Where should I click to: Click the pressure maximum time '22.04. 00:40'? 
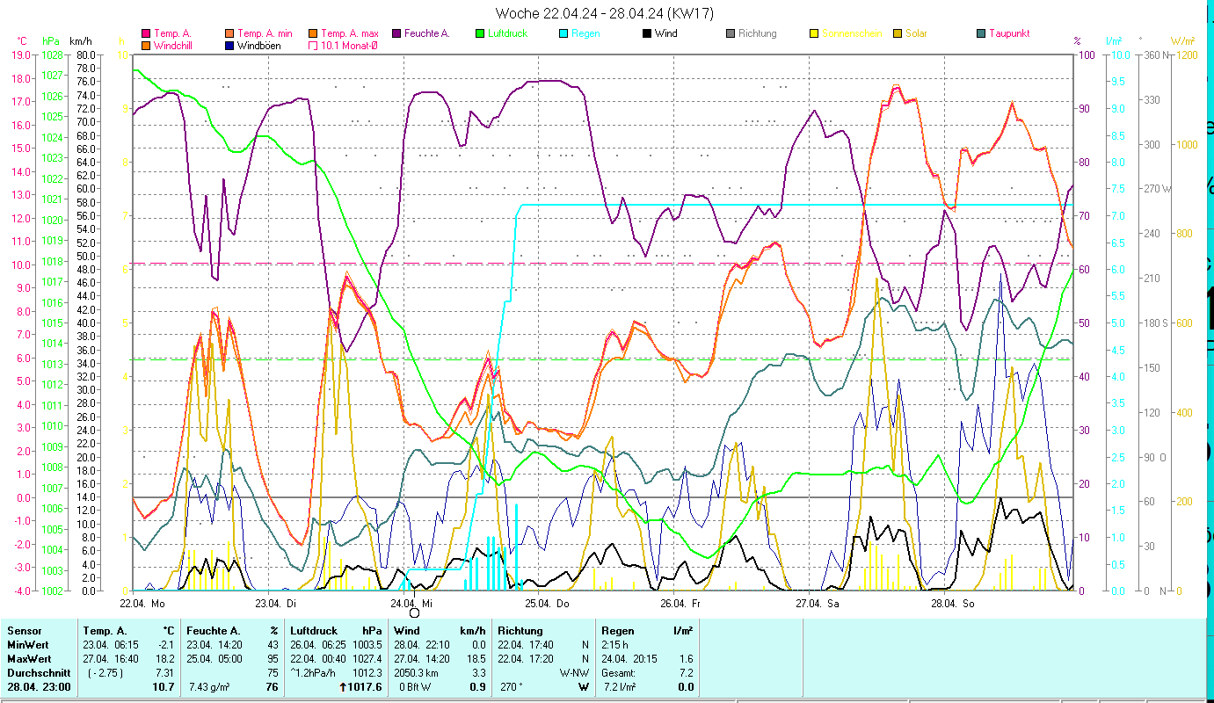(x=319, y=659)
